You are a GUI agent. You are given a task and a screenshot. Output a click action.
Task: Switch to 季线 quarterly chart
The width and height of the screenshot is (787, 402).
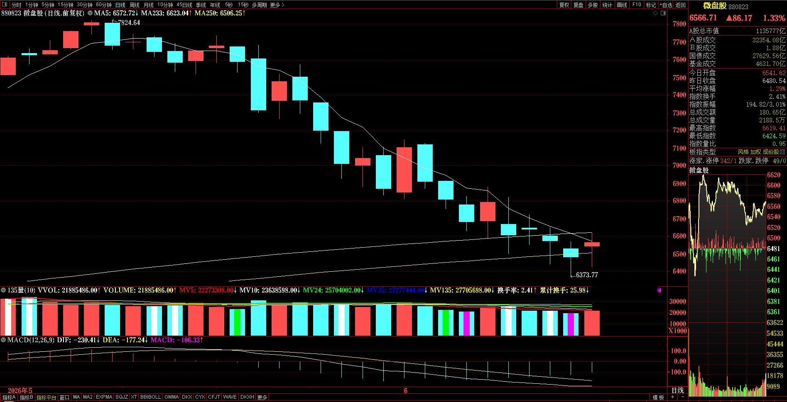pos(201,5)
